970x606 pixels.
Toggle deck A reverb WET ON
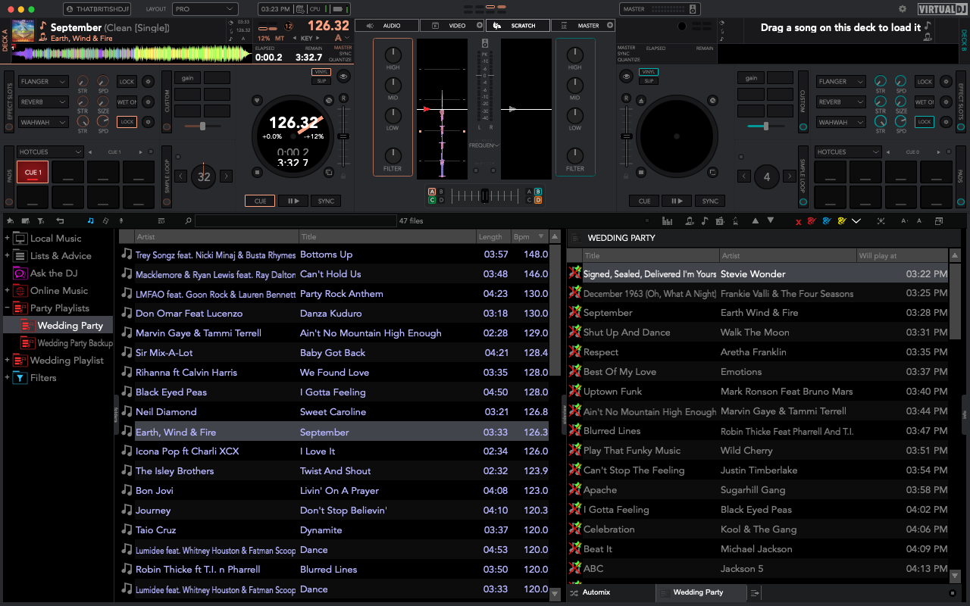coord(127,102)
